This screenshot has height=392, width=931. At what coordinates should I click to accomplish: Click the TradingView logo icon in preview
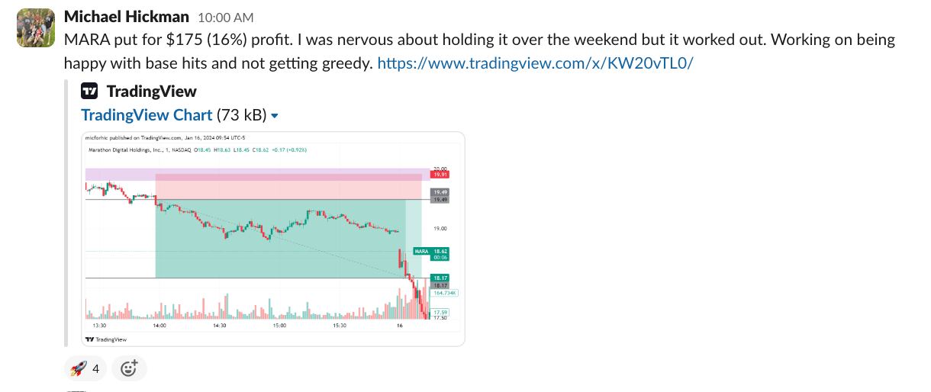coord(90,92)
